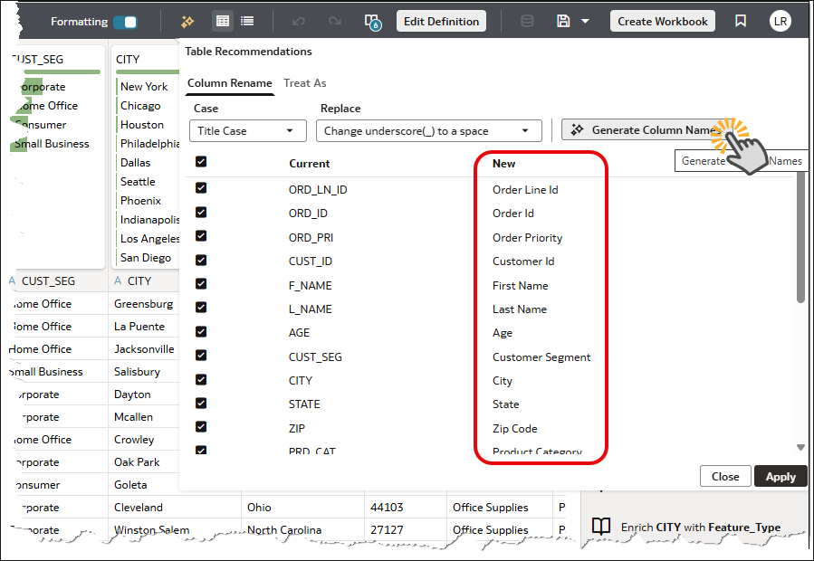Viewport: 814px width, 561px height.
Task: Click the enrichment suggestions sparkle icon in toolbar
Action: tap(187, 21)
